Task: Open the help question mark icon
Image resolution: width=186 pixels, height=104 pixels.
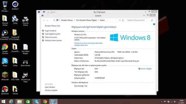Action: [x=154, y=24]
